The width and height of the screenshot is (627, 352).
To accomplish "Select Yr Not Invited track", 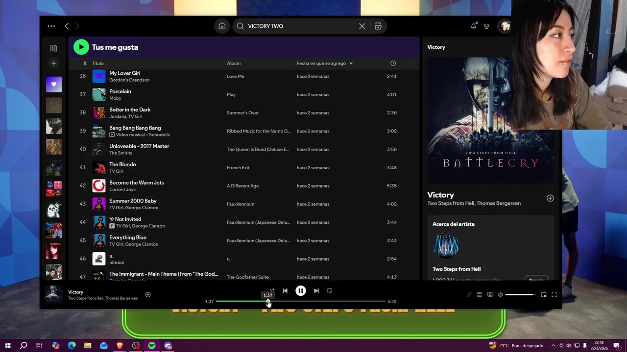I will 125,219.
